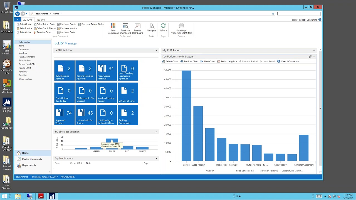Create a Sales Return Order
Image resolution: width=356 pixels, height=200 pixels.
(44, 24)
